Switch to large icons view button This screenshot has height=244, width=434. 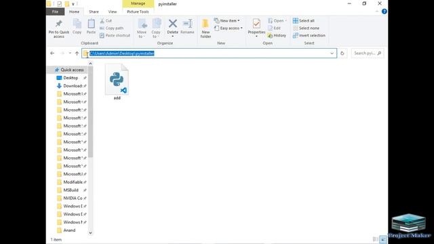tap(383, 239)
